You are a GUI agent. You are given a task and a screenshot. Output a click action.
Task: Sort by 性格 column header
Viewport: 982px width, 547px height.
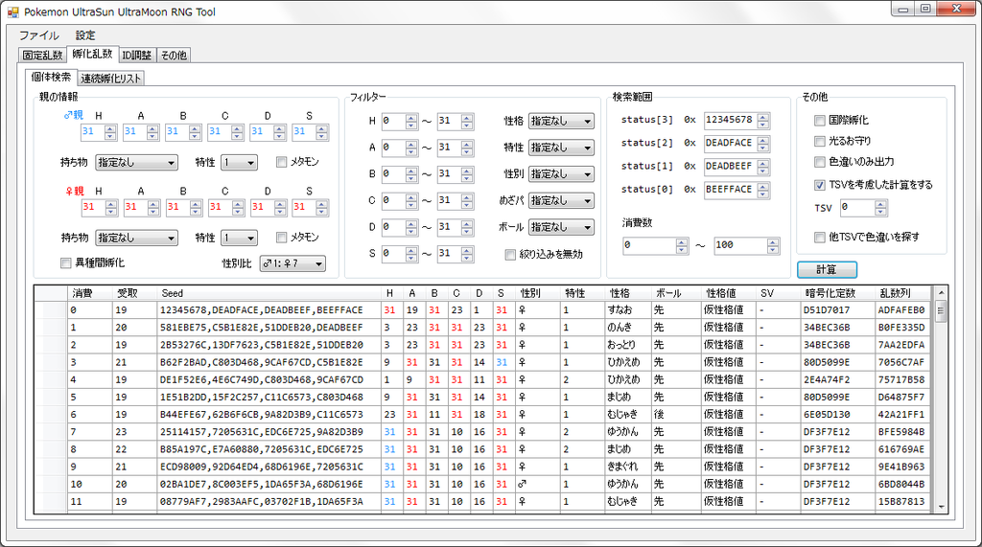(628, 293)
